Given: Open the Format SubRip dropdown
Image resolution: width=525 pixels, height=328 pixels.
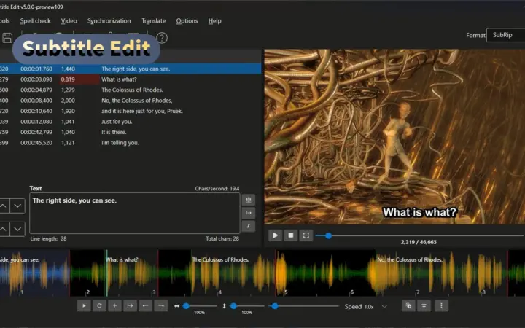Looking at the screenshot, I should pyautogui.click(x=505, y=35).
